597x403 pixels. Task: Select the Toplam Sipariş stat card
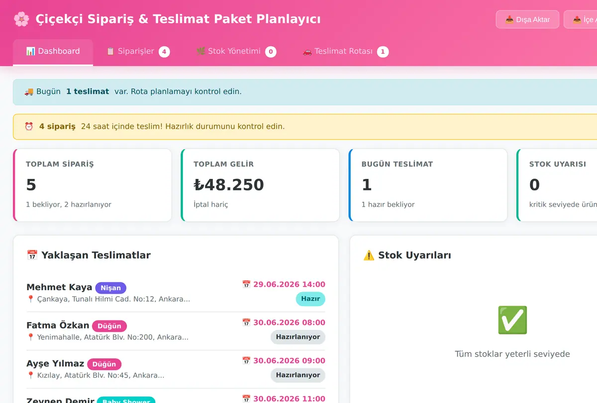point(93,185)
